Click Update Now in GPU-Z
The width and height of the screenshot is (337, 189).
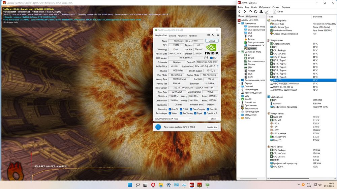[x=212, y=127]
